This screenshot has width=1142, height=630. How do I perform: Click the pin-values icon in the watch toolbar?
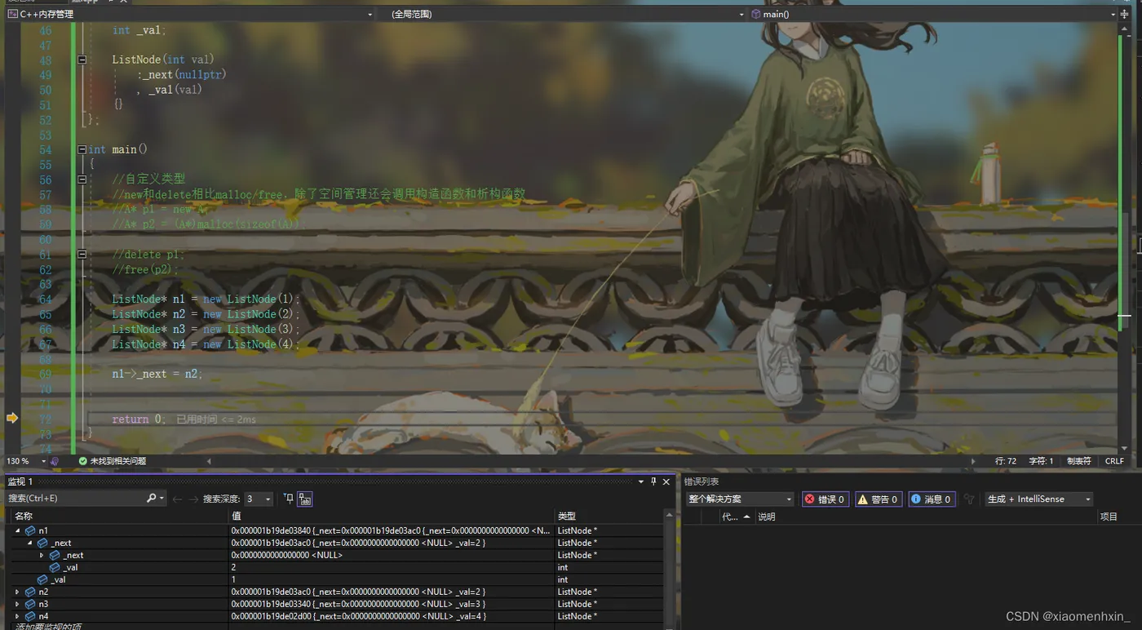coord(288,499)
